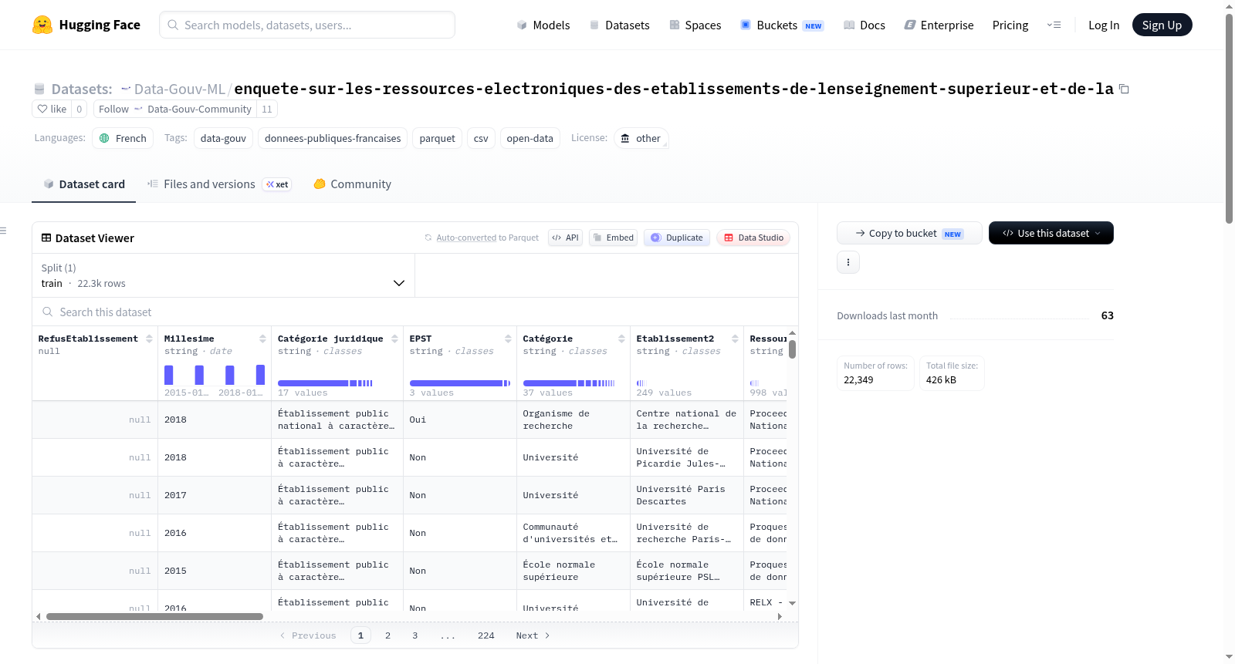The image size is (1235, 664).
Task: Select the open-data tag
Action: (x=530, y=138)
